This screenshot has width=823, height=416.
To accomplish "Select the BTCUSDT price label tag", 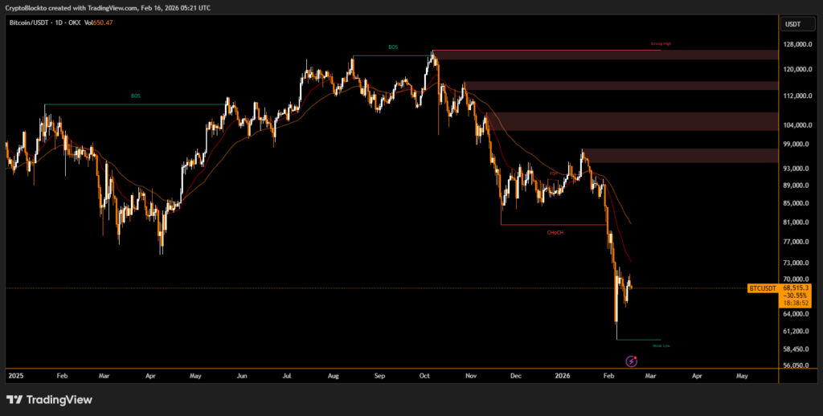I will 762,288.
